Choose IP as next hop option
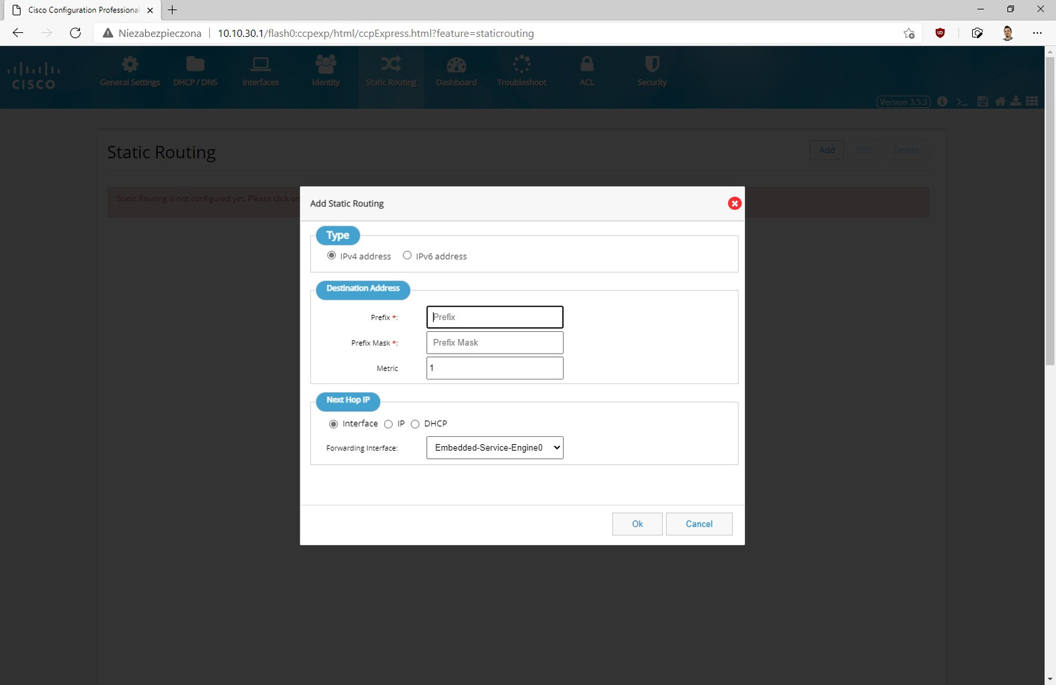Image resolution: width=1056 pixels, height=685 pixels. [389, 424]
